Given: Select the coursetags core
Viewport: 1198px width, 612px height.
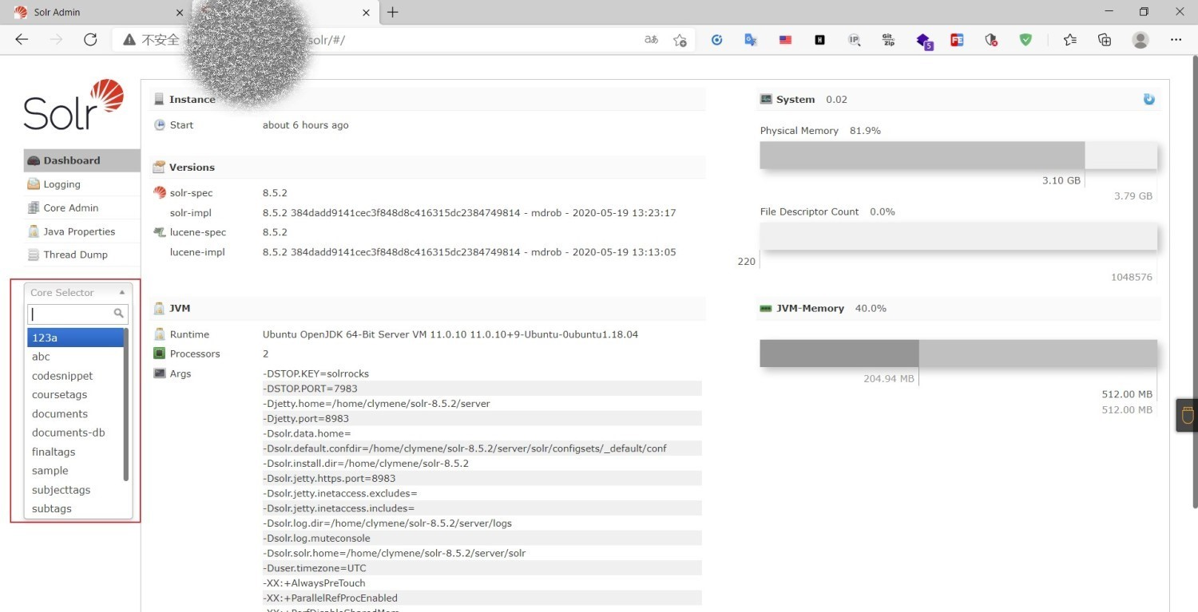Looking at the screenshot, I should coord(76,395).
